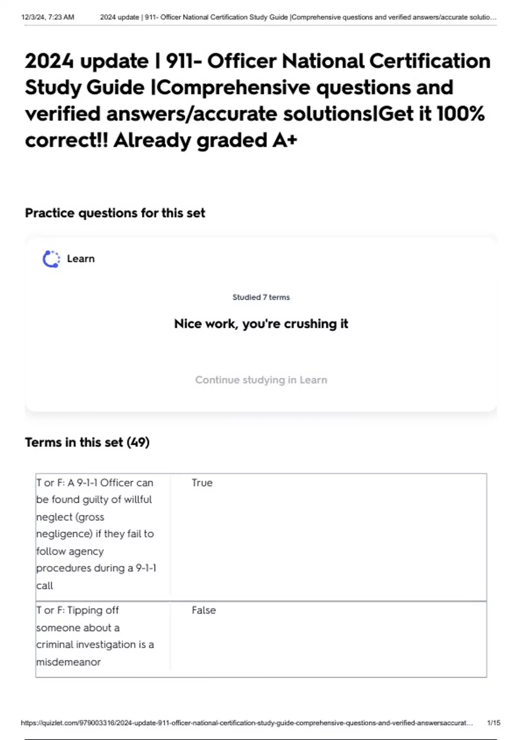Click the 1/15 page indicator
Viewport: 522px width, 740px height.
494,723
